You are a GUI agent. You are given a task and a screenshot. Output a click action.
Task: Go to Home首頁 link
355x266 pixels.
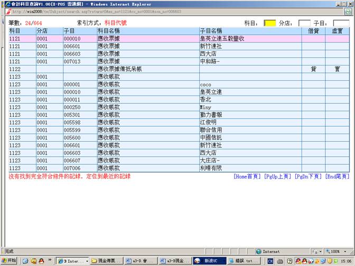tap(247, 177)
